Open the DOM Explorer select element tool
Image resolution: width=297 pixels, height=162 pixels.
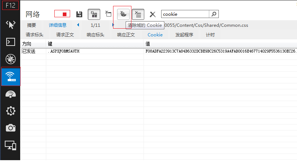point(11,25)
